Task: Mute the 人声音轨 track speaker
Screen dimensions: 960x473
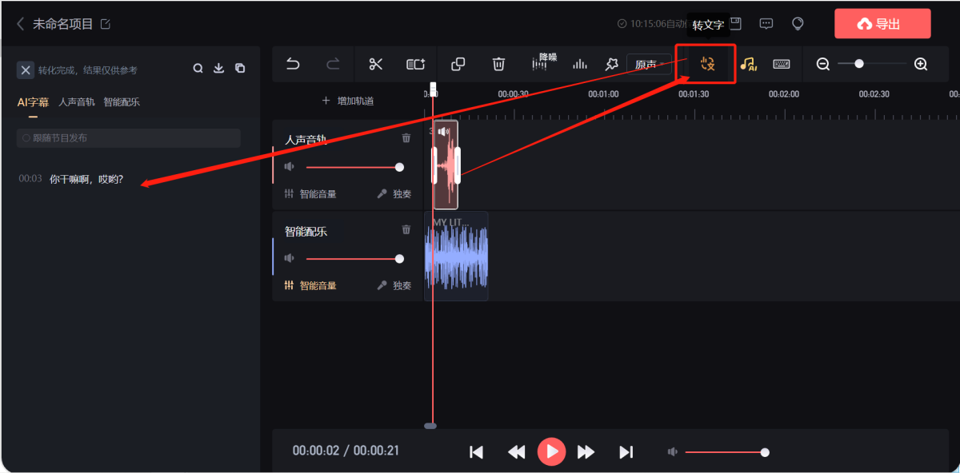Action: pyautogui.click(x=290, y=167)
